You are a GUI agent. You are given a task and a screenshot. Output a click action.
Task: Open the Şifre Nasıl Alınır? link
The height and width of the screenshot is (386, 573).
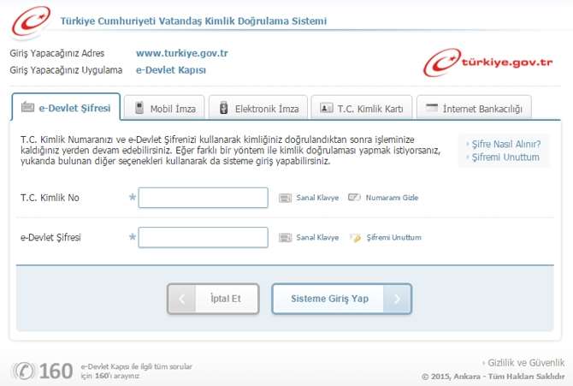506,144
